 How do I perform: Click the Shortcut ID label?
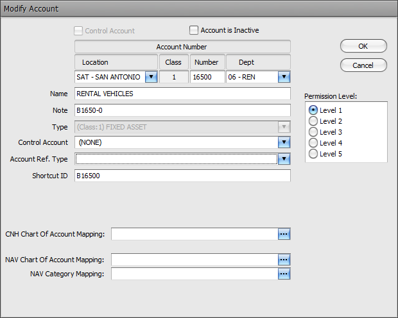click(50, 176)
